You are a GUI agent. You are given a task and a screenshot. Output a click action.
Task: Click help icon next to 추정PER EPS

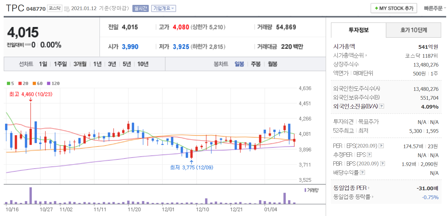[x=369, y=155]
